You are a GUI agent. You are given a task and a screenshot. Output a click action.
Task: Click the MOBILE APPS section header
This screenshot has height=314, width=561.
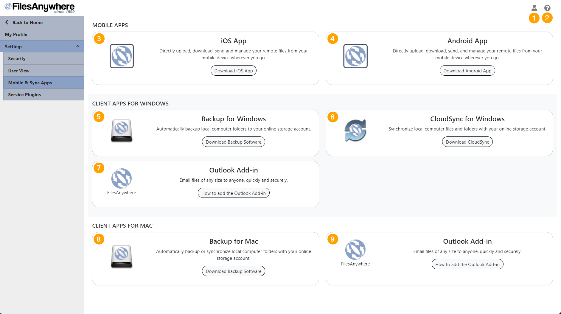point(110,25)
